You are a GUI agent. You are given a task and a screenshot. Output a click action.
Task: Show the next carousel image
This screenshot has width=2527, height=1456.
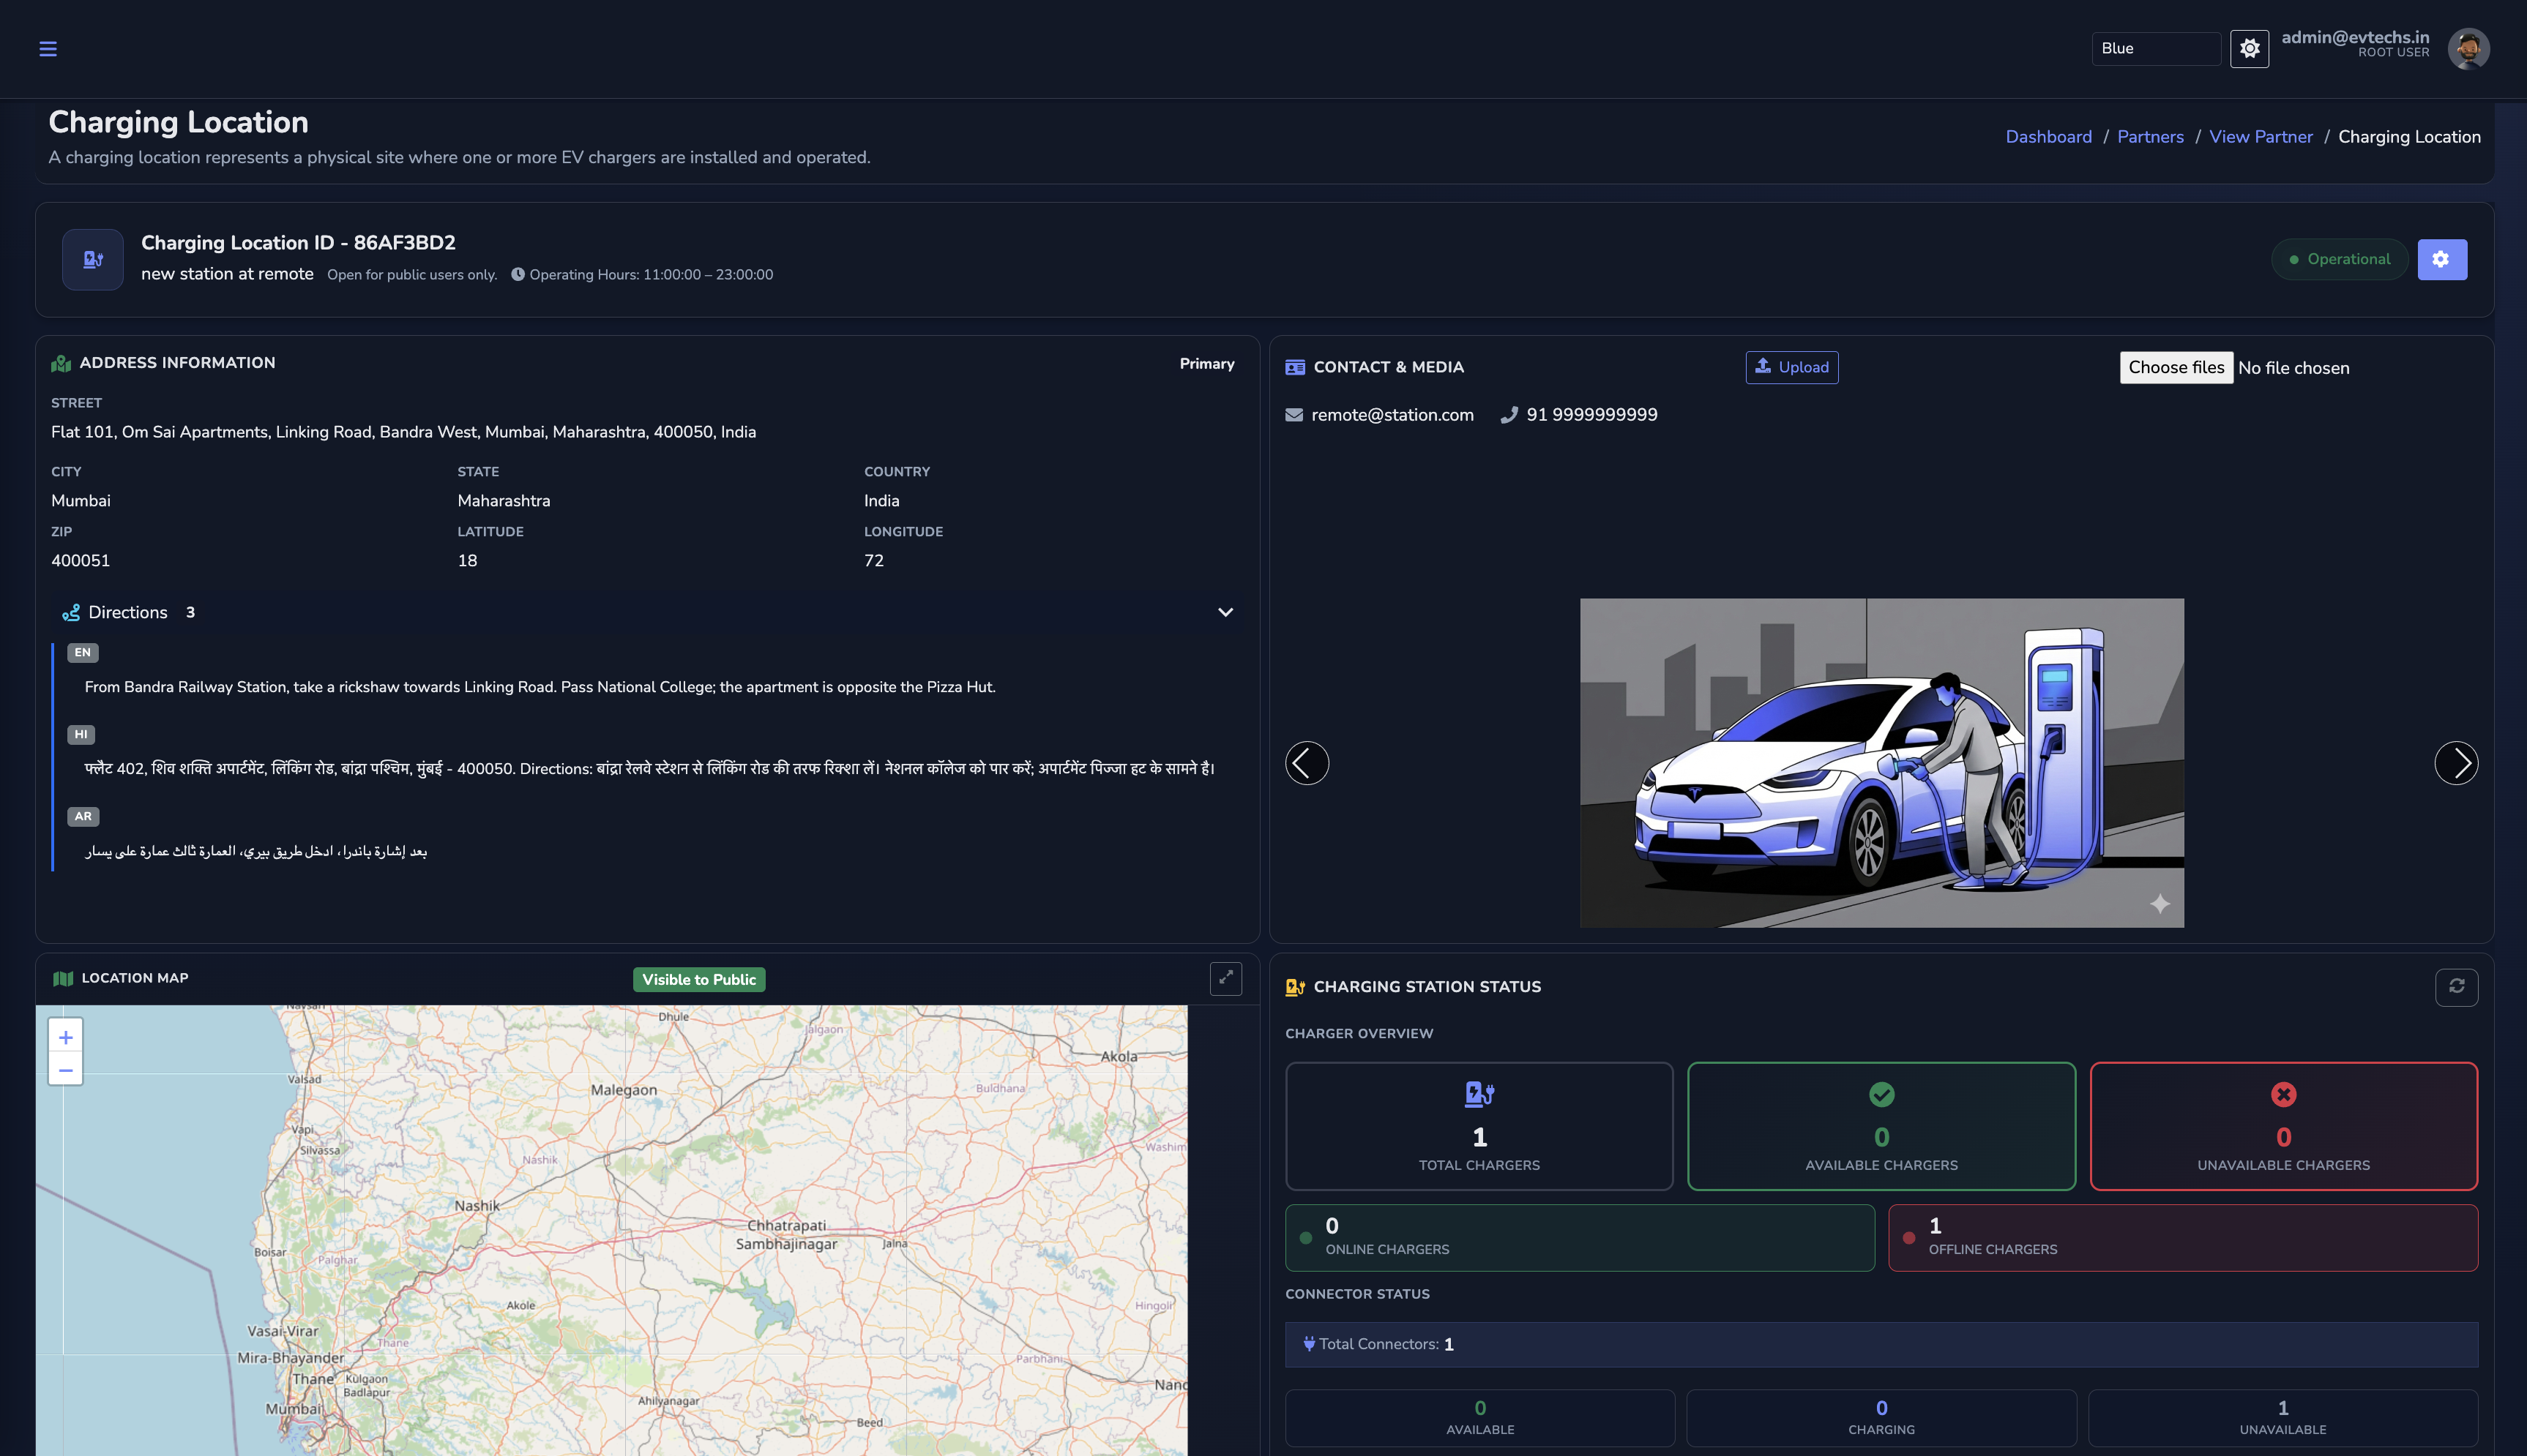click(2456, 763)
